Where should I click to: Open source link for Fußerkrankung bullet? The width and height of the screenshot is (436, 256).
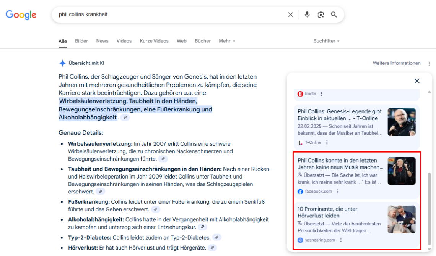[x=156, y=209]
